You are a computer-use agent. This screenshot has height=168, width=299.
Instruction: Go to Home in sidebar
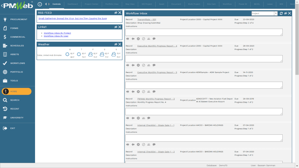coord(17,91)
